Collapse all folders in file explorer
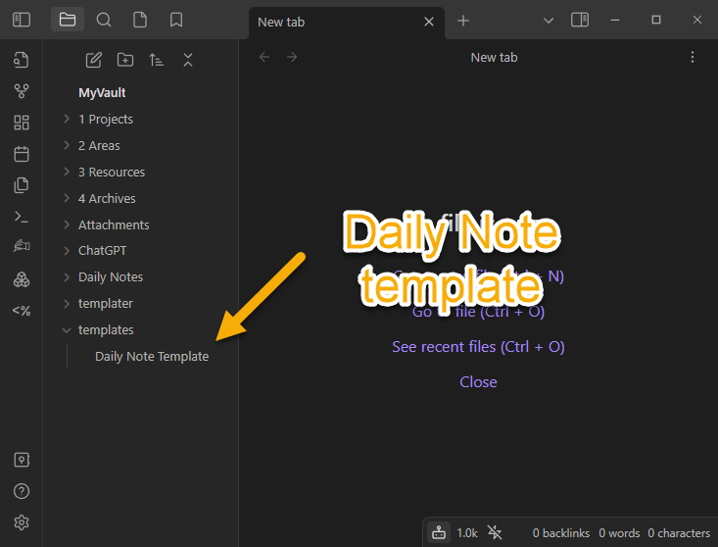 point(188,60)
